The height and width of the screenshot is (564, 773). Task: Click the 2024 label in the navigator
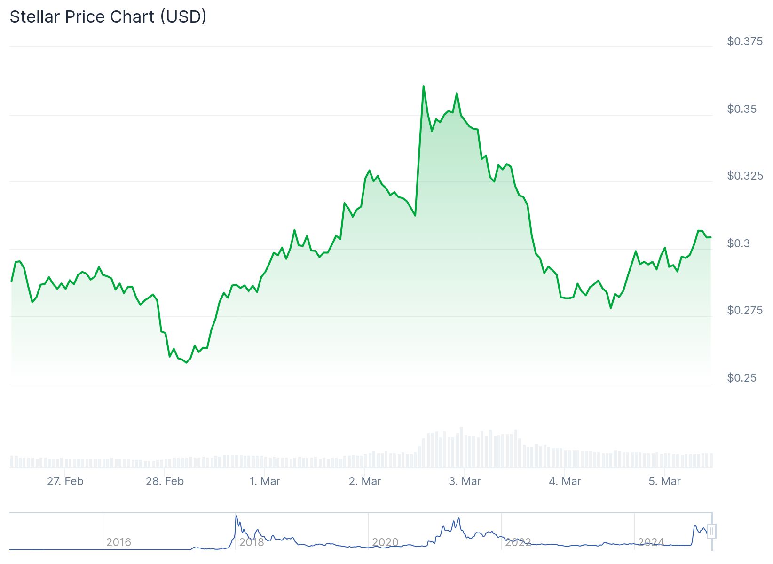coord(651,542)
